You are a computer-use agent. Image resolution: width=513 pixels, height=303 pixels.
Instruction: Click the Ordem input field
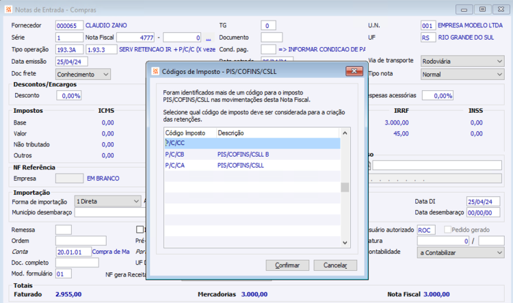pos(81,241)
